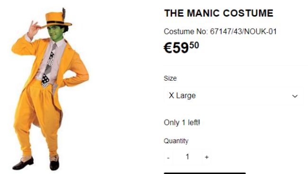
Task: Open the yellow suit costume product image
Action: click(50, 89)
